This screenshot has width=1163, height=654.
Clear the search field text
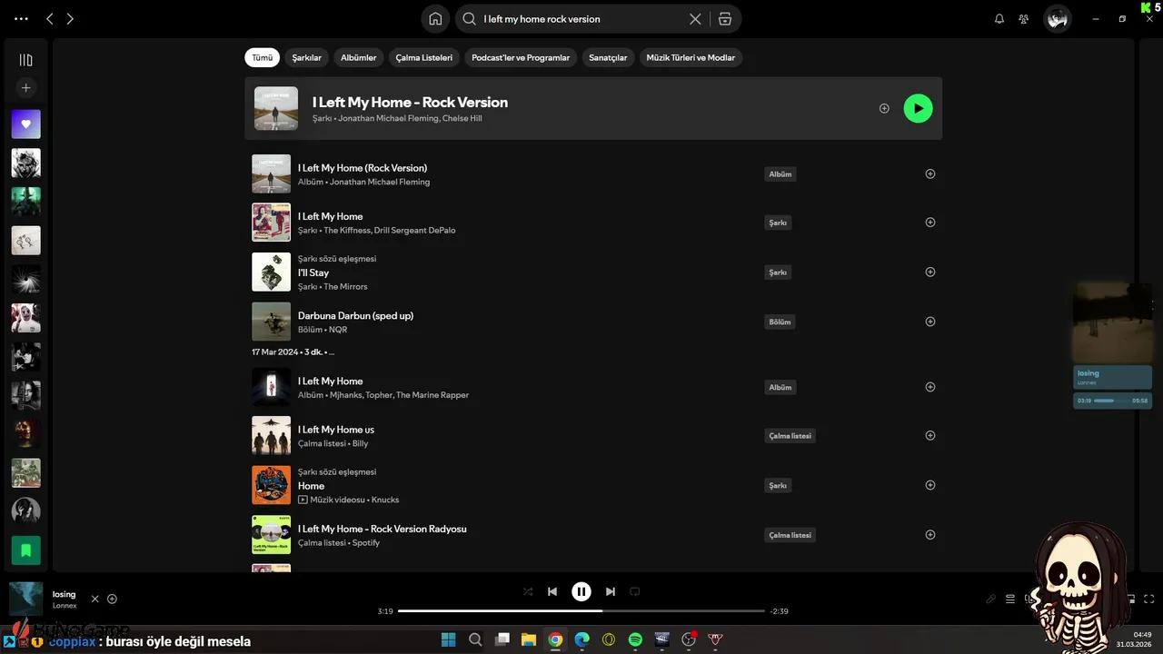(x=695, y=18)
